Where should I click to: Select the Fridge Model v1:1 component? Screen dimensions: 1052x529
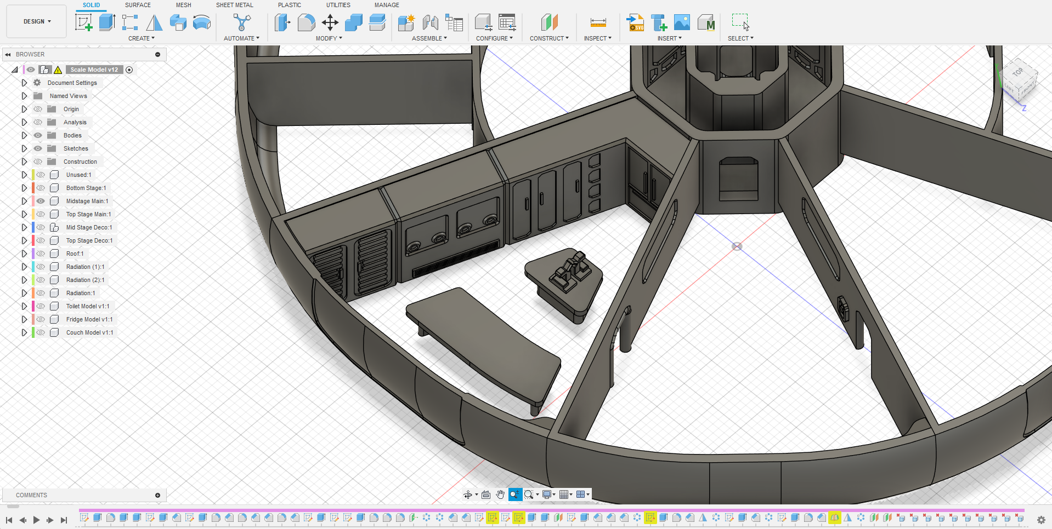[89, 319]
